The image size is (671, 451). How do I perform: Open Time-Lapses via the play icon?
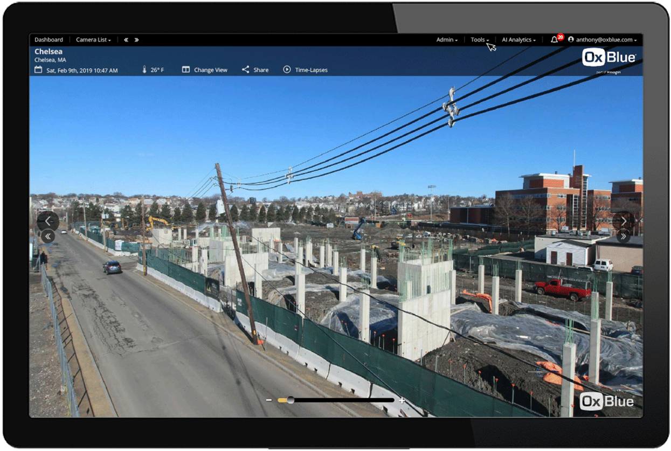pos(286,70)
